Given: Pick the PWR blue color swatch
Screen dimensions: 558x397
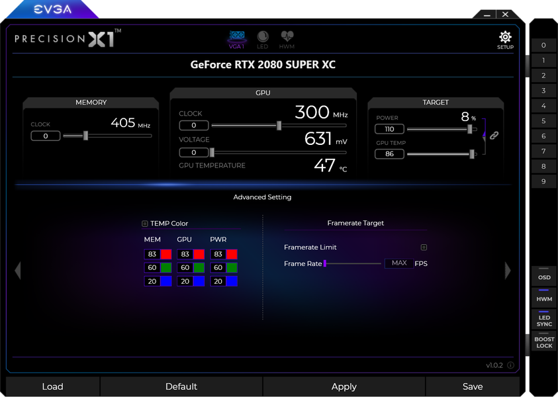Looking at the screenshot, I should [x=232, y=281].
